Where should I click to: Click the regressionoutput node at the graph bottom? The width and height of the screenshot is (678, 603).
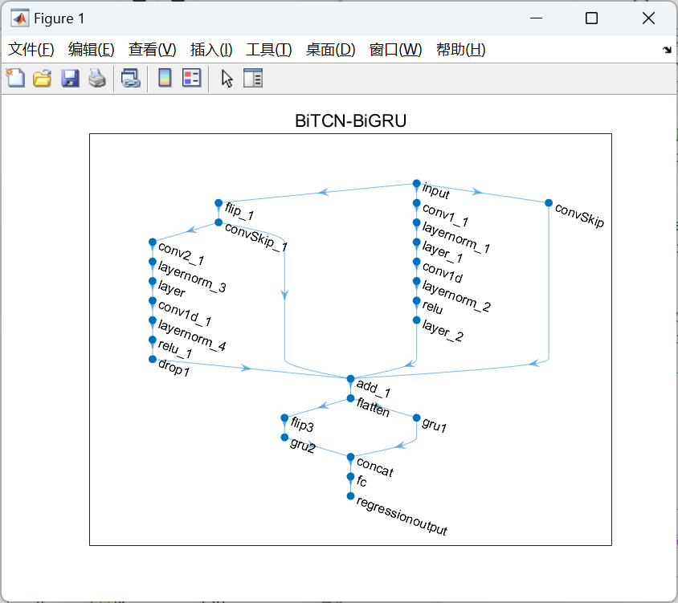[x=349, y=496]
